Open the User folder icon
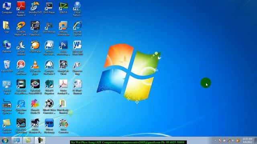This screenshot has width=257, height=144. [7, 27]
